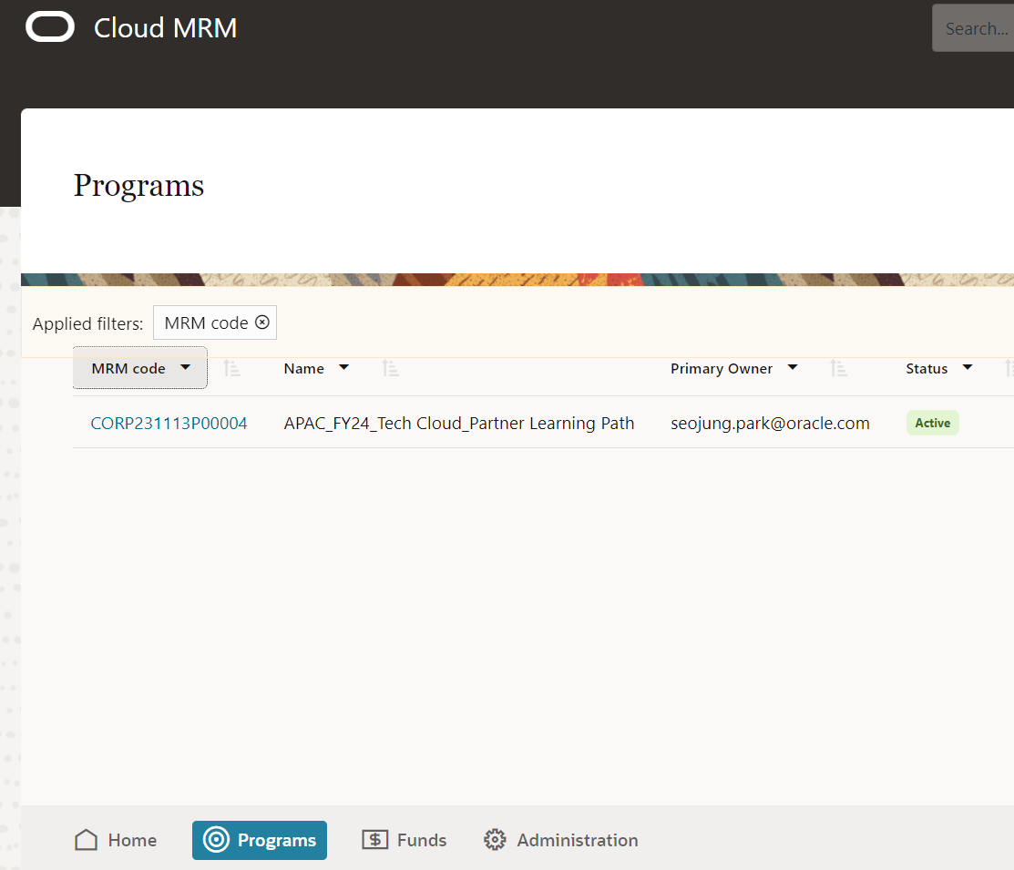Click the Cloud MRM title
The height and width of the screenshot is (870, 1014).
pyautogui.click(x=166, y=28)
